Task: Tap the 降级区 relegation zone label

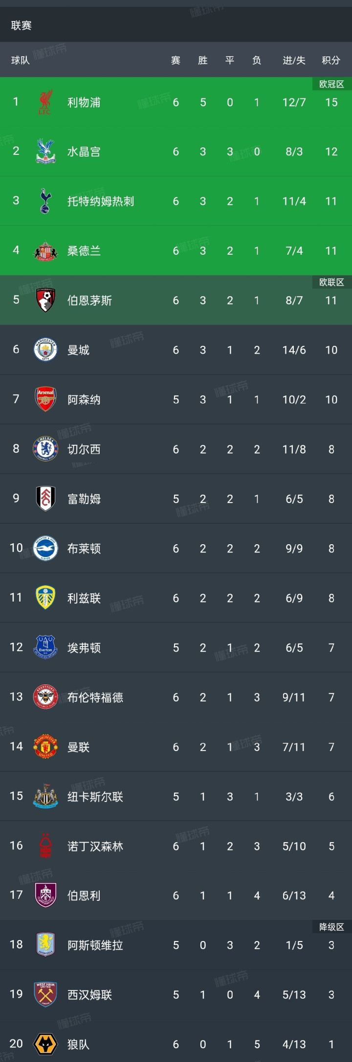Action: (x=331, y=927)
